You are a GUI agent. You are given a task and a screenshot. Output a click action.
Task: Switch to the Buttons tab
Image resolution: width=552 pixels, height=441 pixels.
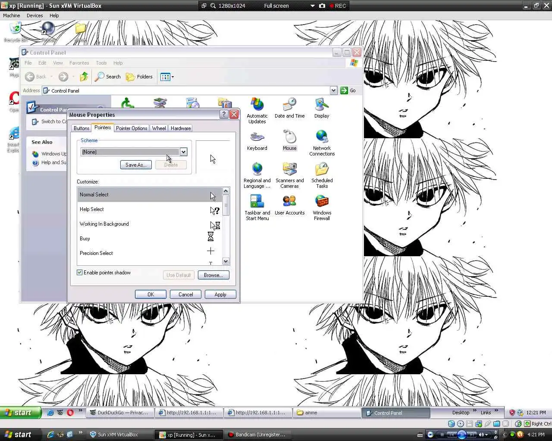(x=82, y=128)
